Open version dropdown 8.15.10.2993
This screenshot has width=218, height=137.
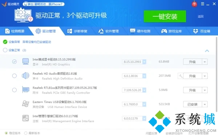coord(144,62)
